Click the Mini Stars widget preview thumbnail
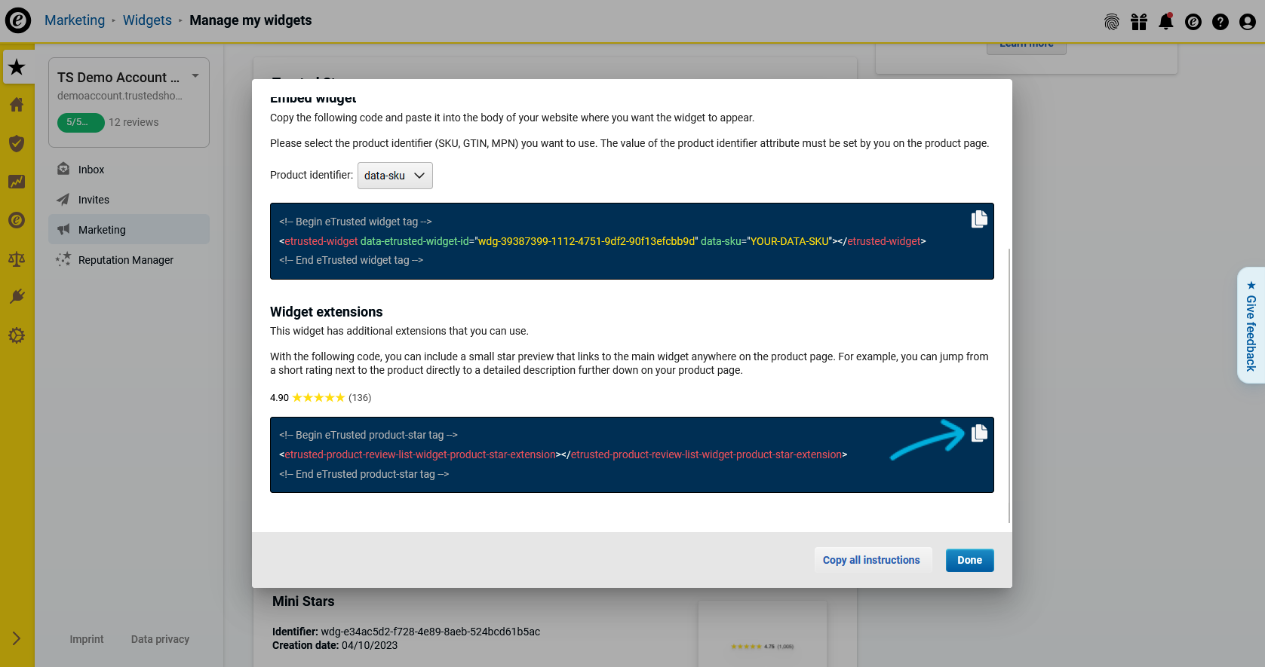Viewport: 1265px width, 667px height. tap(763, 633)
